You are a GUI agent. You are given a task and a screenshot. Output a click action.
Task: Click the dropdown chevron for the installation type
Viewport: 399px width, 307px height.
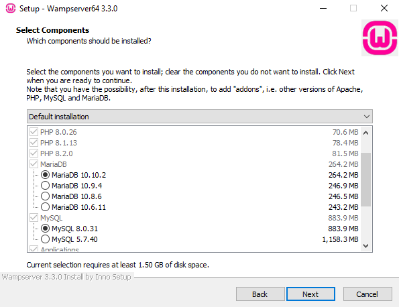click(x=366, y=117)
